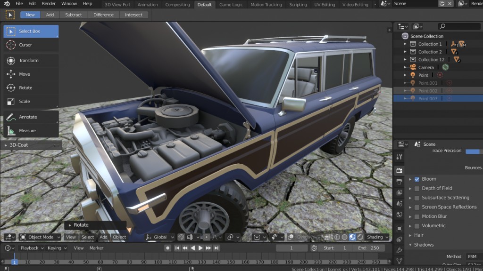Switch to Rendered viewport shading mode
Image resolution: width=483 pixels, height=271 pixels.
[360, 237]
